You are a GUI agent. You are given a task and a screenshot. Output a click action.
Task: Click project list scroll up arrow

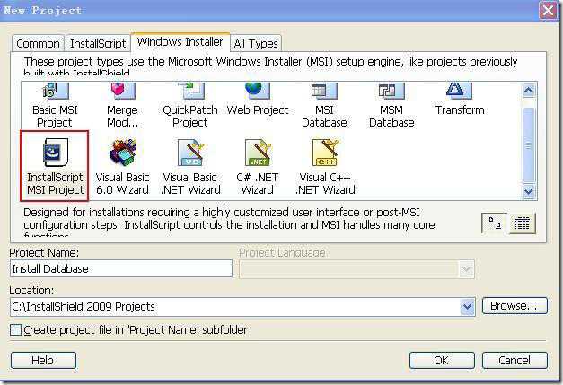click(x=528, y=90)
